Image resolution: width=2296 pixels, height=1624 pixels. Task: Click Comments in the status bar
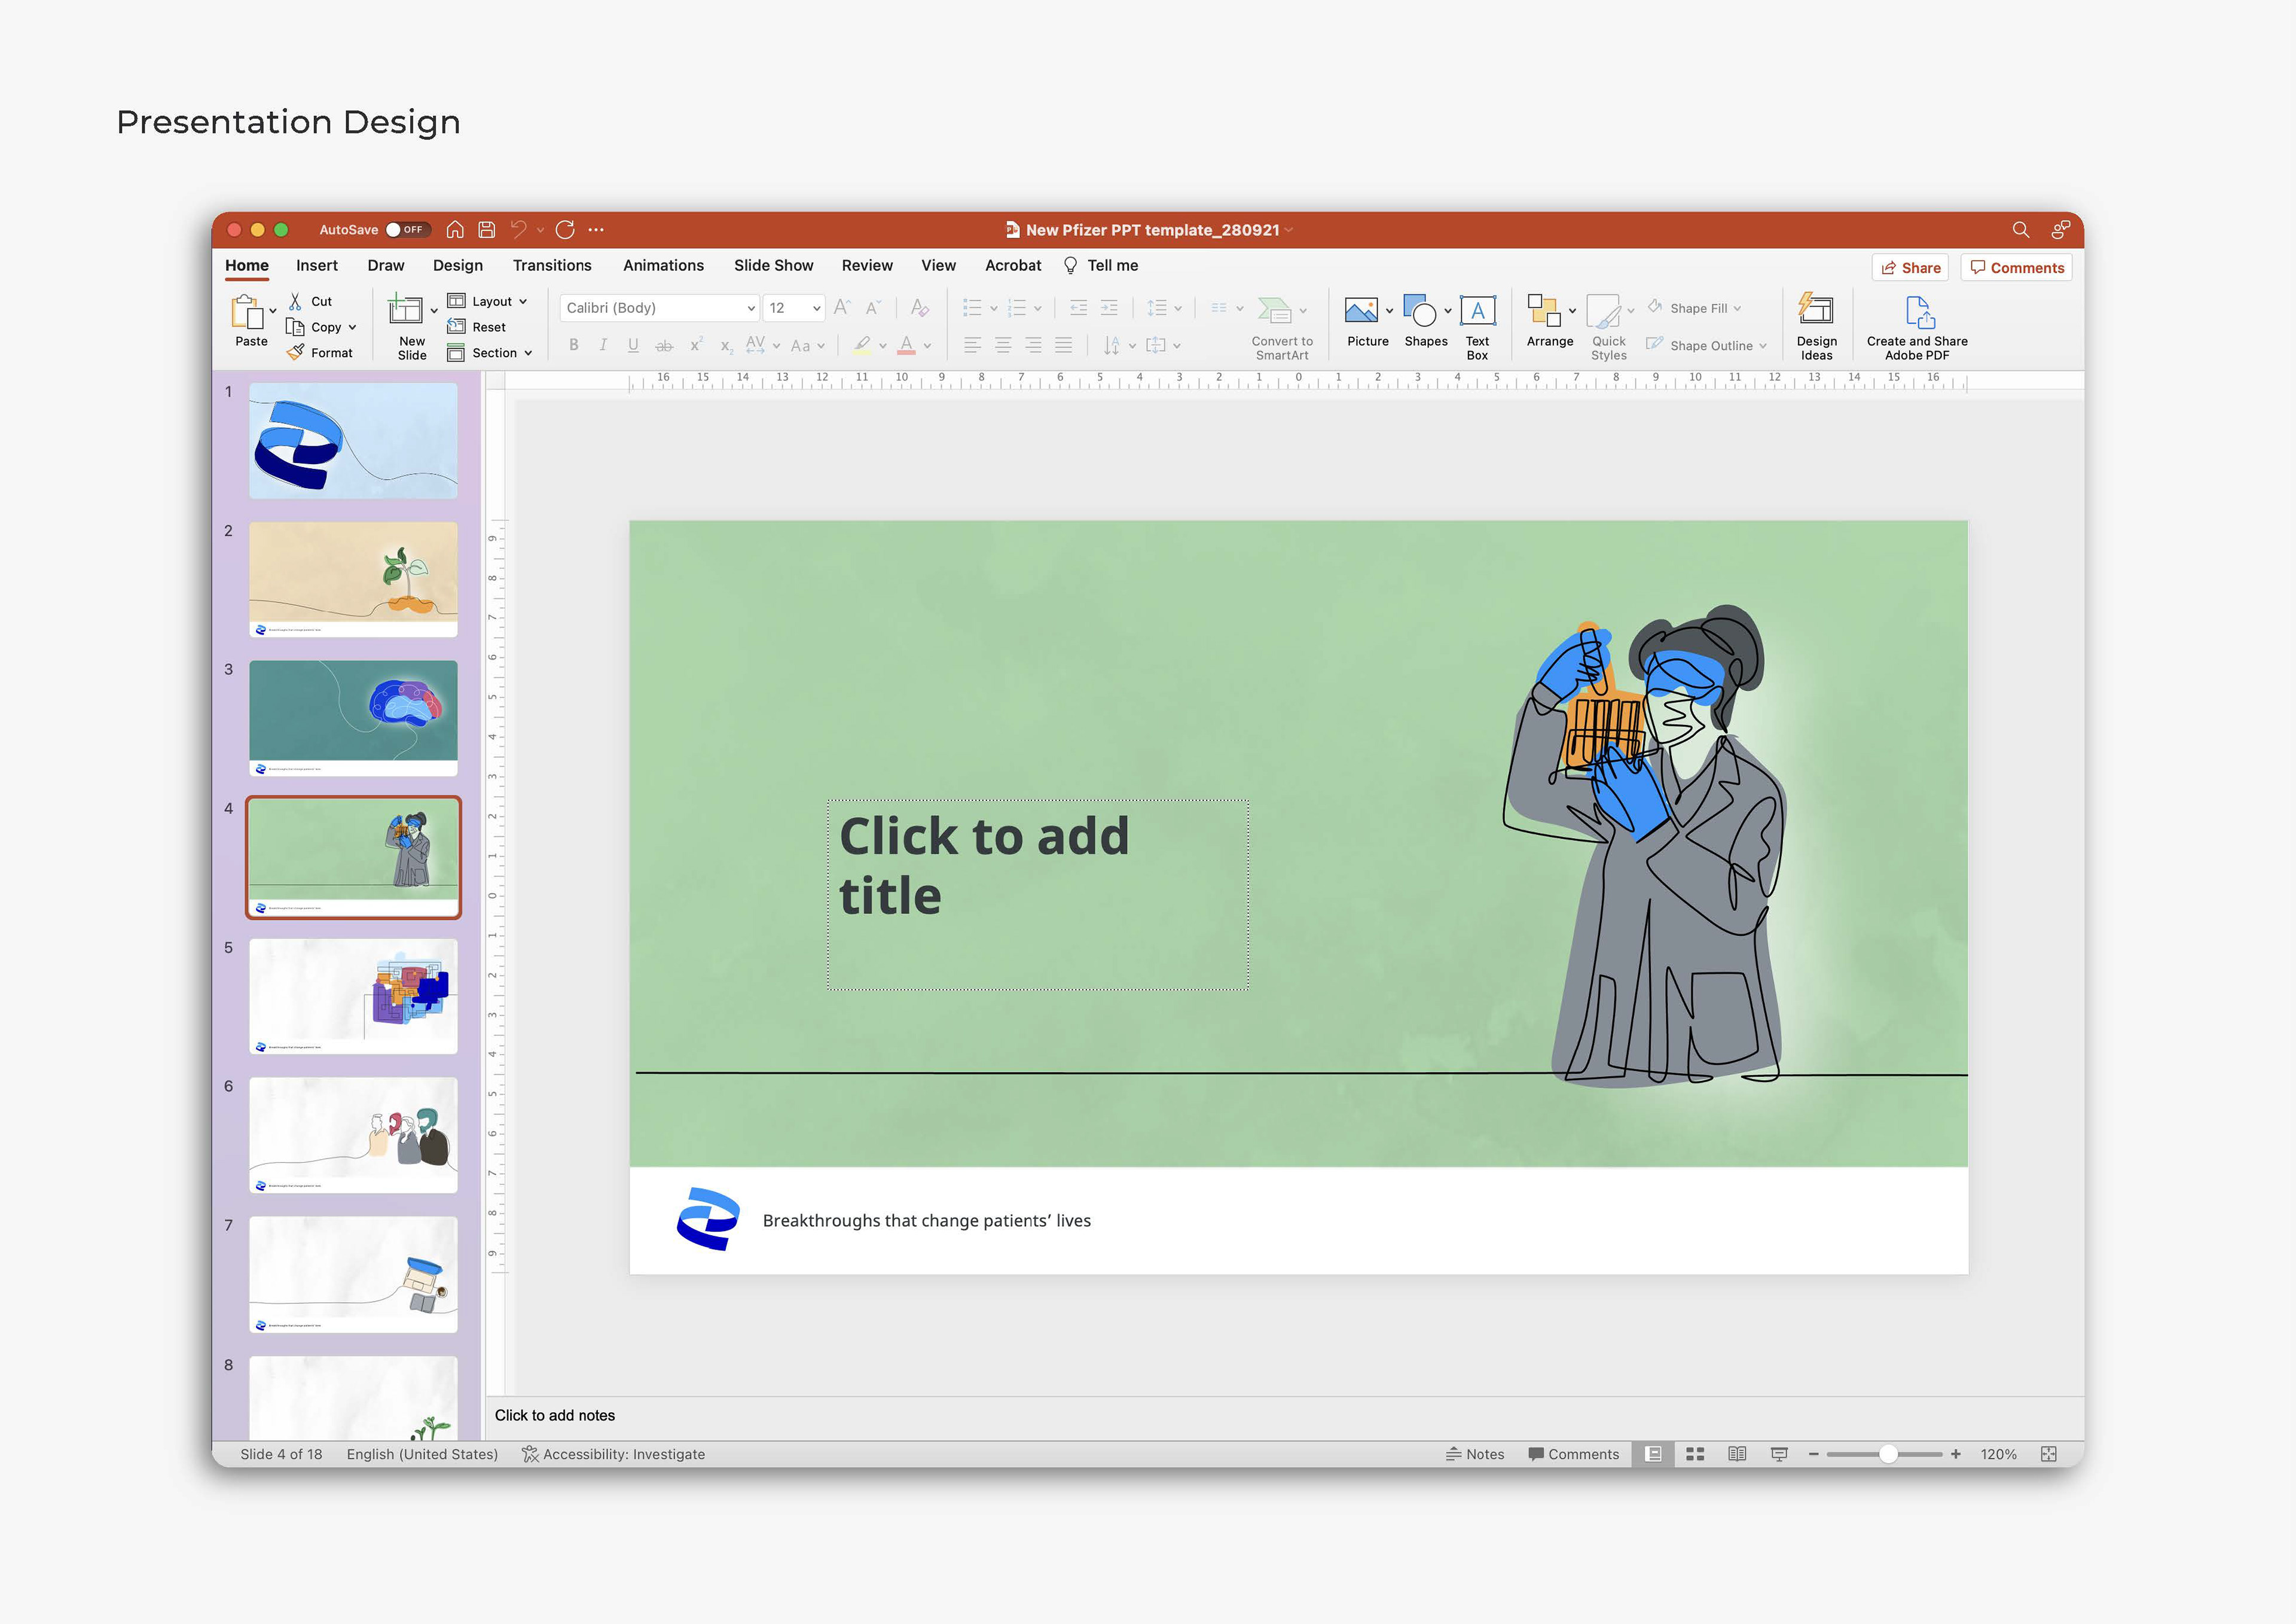[1573, 1454]
